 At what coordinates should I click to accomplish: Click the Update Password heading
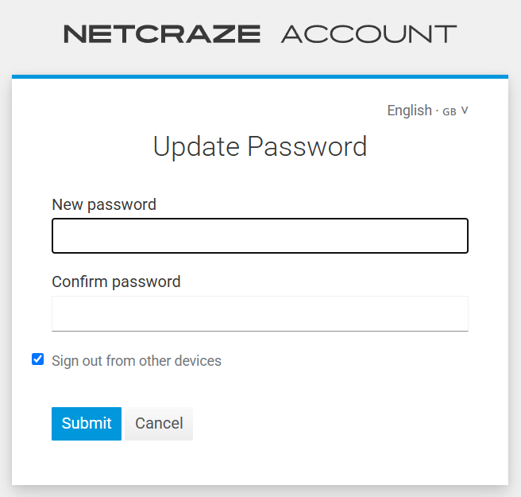pos(260,147)
